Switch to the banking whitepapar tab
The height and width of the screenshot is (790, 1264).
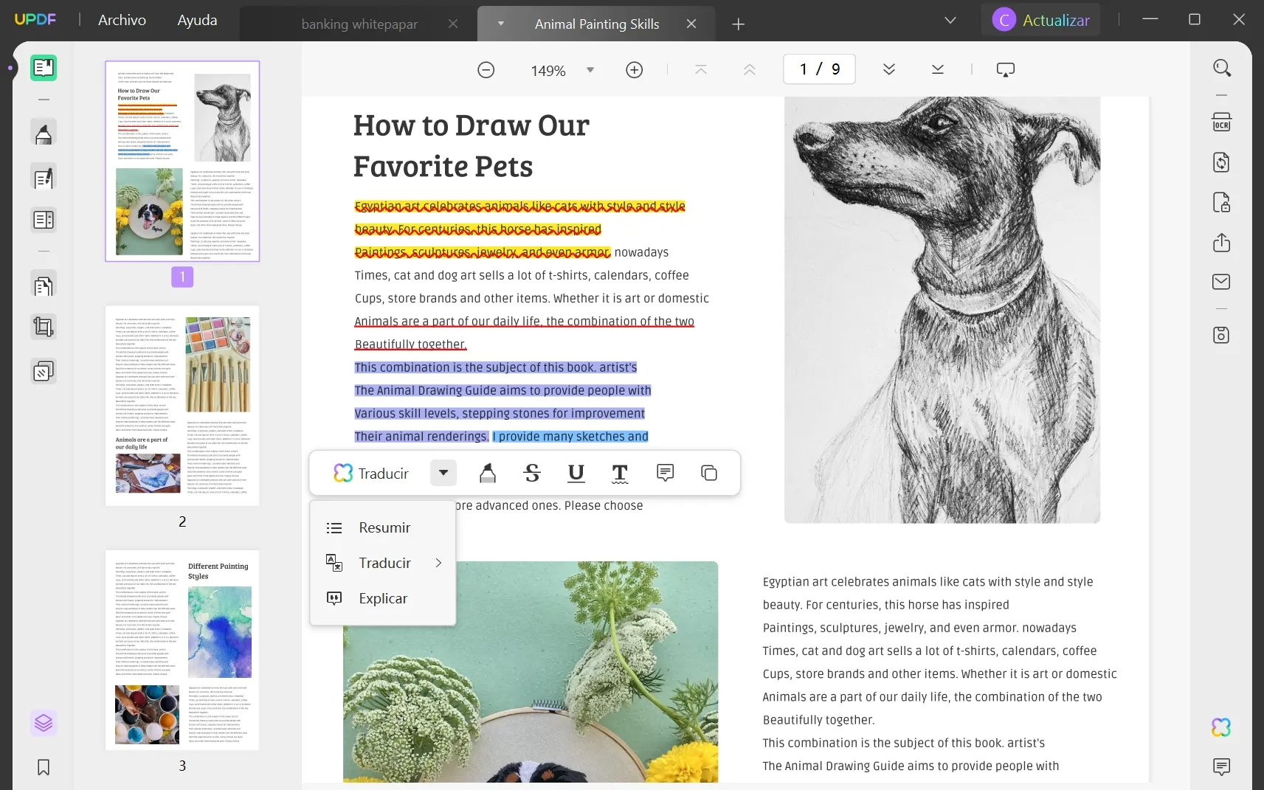pyautogui.click(x=359, y=24)
